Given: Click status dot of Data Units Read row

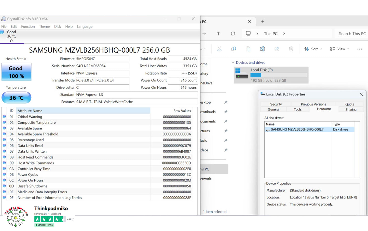Looking at the screenshot, I should coord(4,145).
